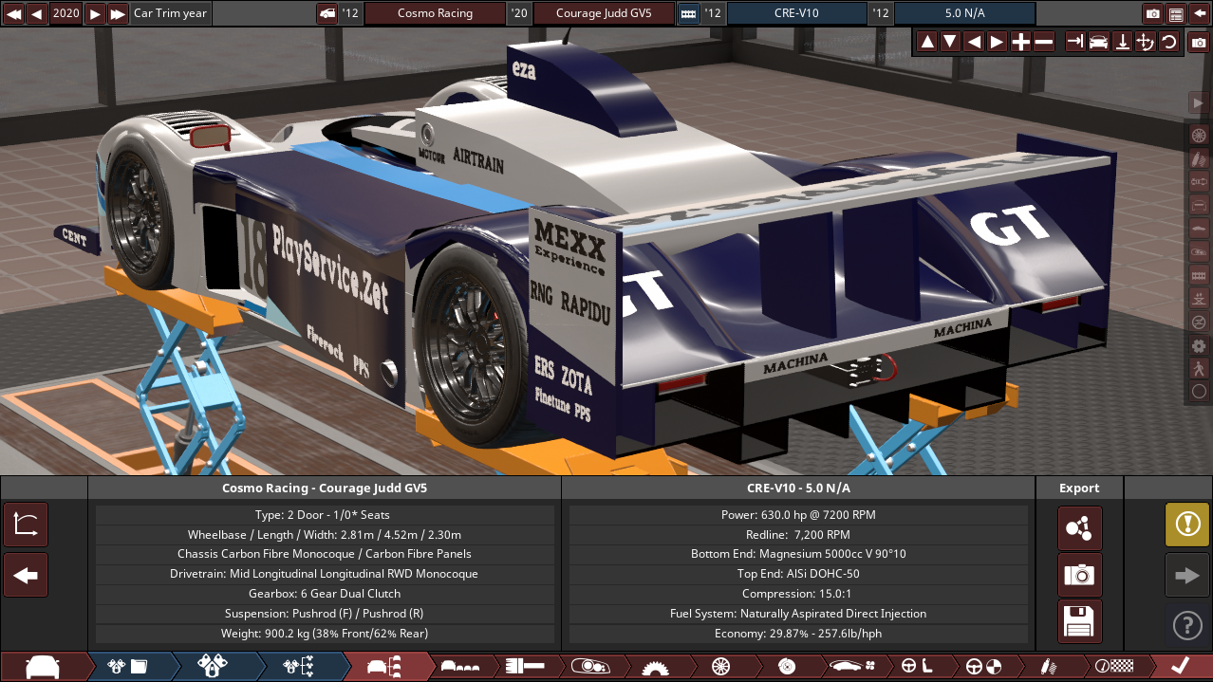Zoom in with the plus button
Screen dimensions: 1213x682
coord(1020,42)
